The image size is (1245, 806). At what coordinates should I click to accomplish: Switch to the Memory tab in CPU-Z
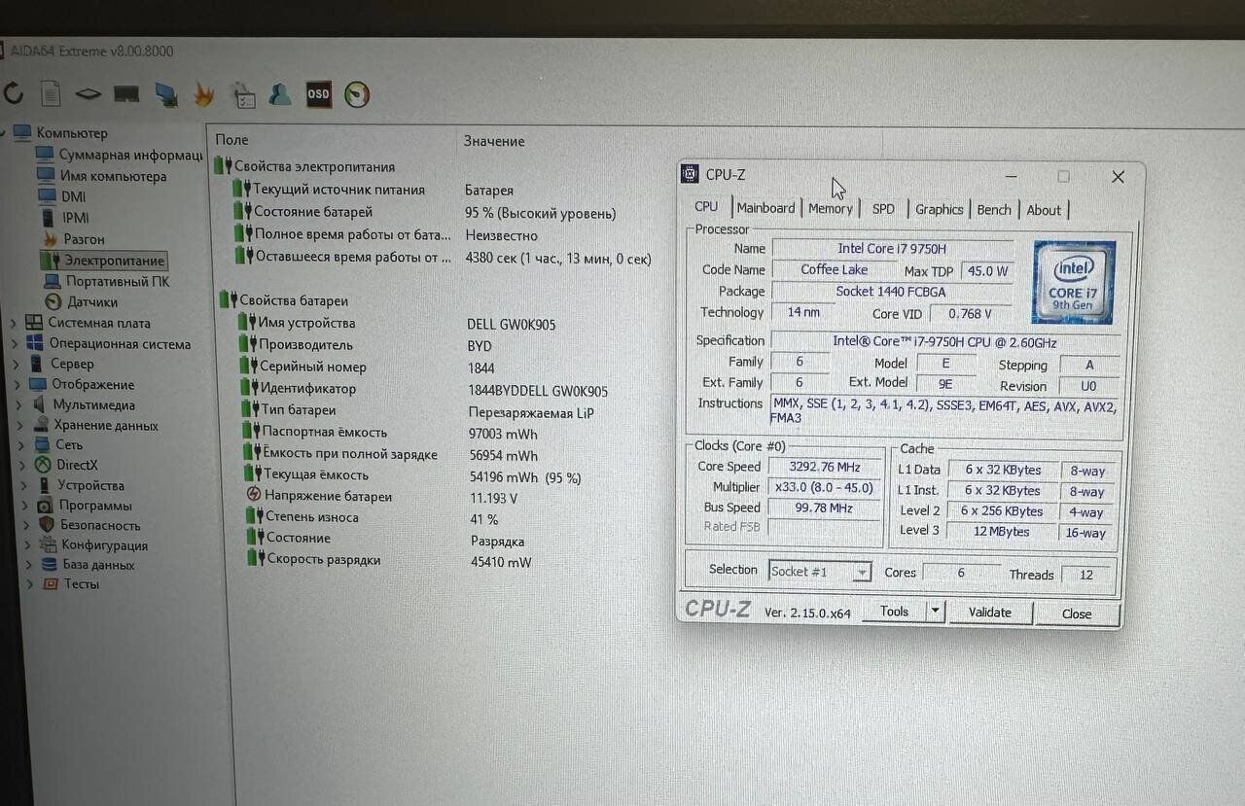pos(830,209)
